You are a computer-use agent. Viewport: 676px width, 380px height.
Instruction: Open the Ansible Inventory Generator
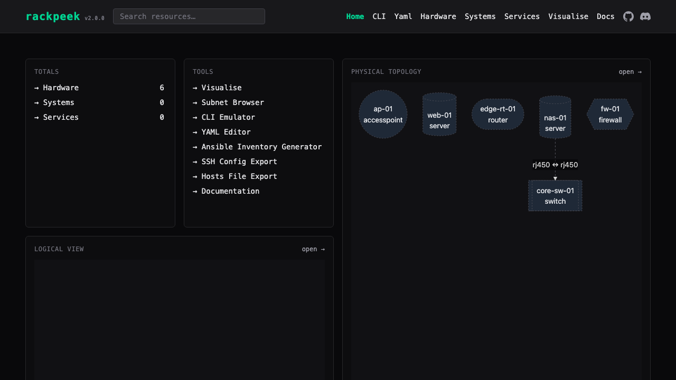click(x=257, y=147)
